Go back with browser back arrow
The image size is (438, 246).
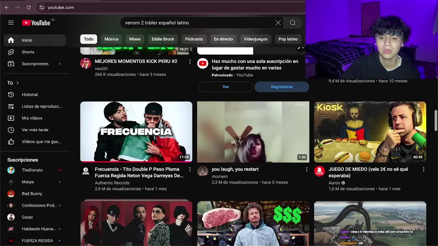click(x=7, y=7)
